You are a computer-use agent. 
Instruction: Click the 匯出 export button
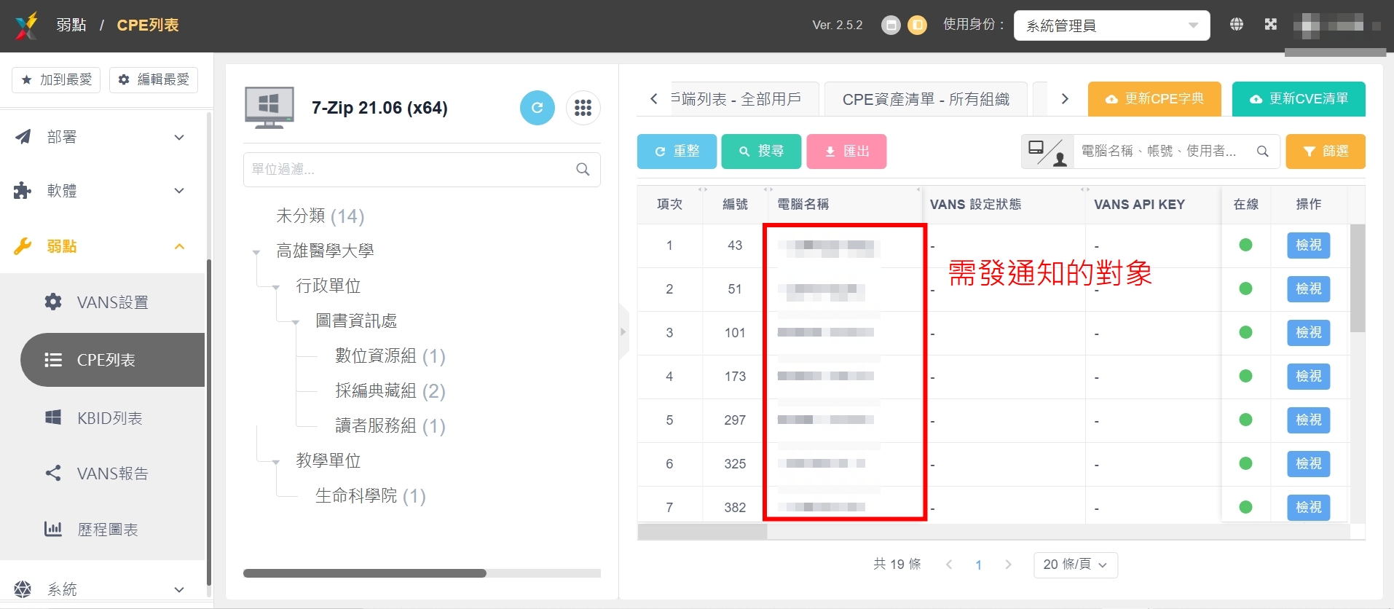coord(846,152)
